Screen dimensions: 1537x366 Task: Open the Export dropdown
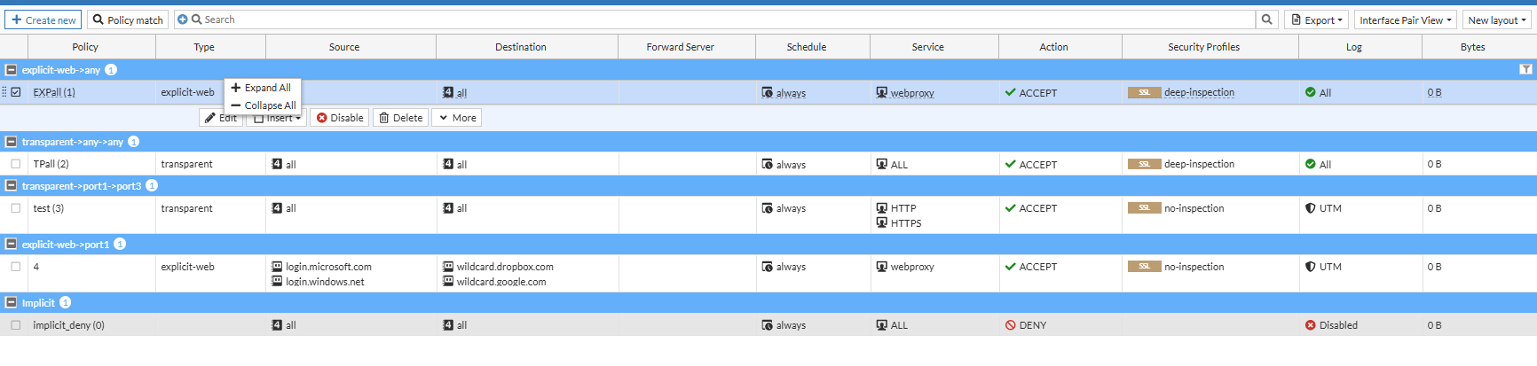[1316, 19]
